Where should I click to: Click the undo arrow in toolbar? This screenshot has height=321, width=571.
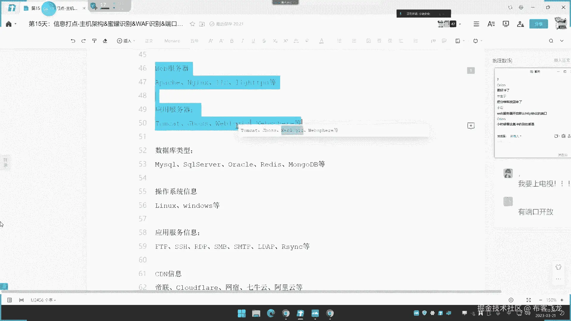(73, 41)
